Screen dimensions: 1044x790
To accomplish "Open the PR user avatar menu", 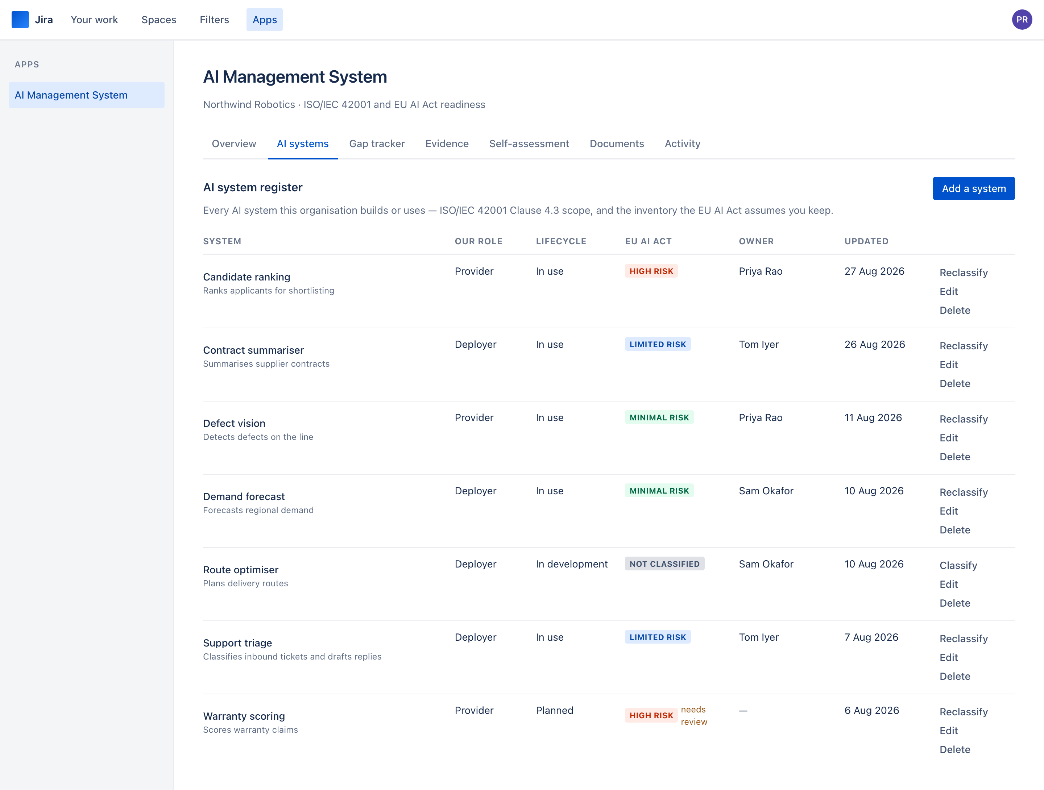I will tap(1022, 20).
